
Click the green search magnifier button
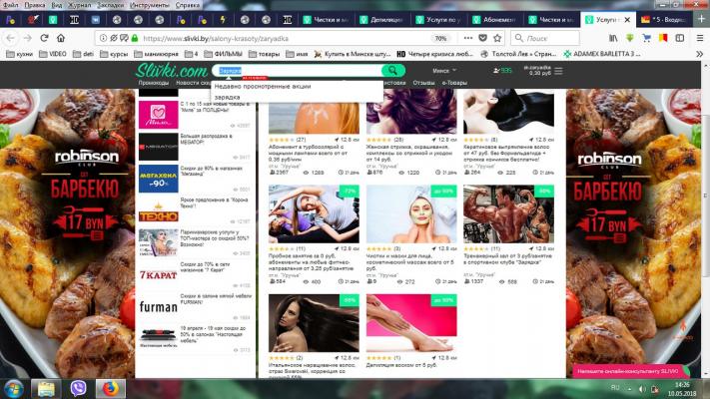(394, 71)
